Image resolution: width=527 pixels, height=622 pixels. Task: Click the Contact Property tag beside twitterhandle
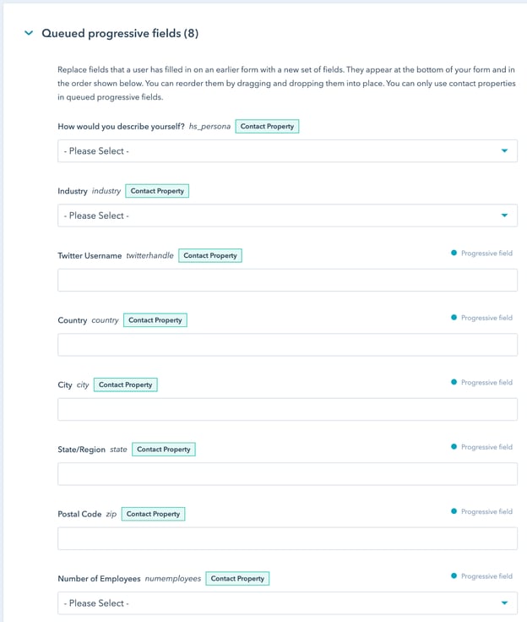(210, 255)
